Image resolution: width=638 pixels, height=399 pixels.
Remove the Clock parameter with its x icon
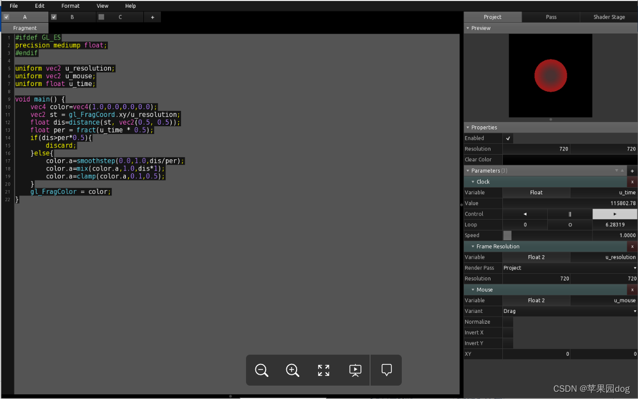coord(632,181)
